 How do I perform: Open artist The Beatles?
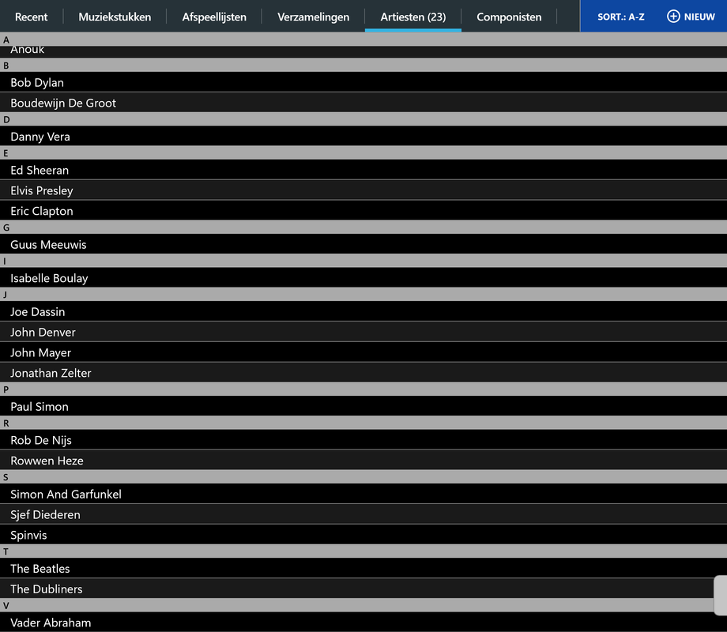click(x=363, y=569)
